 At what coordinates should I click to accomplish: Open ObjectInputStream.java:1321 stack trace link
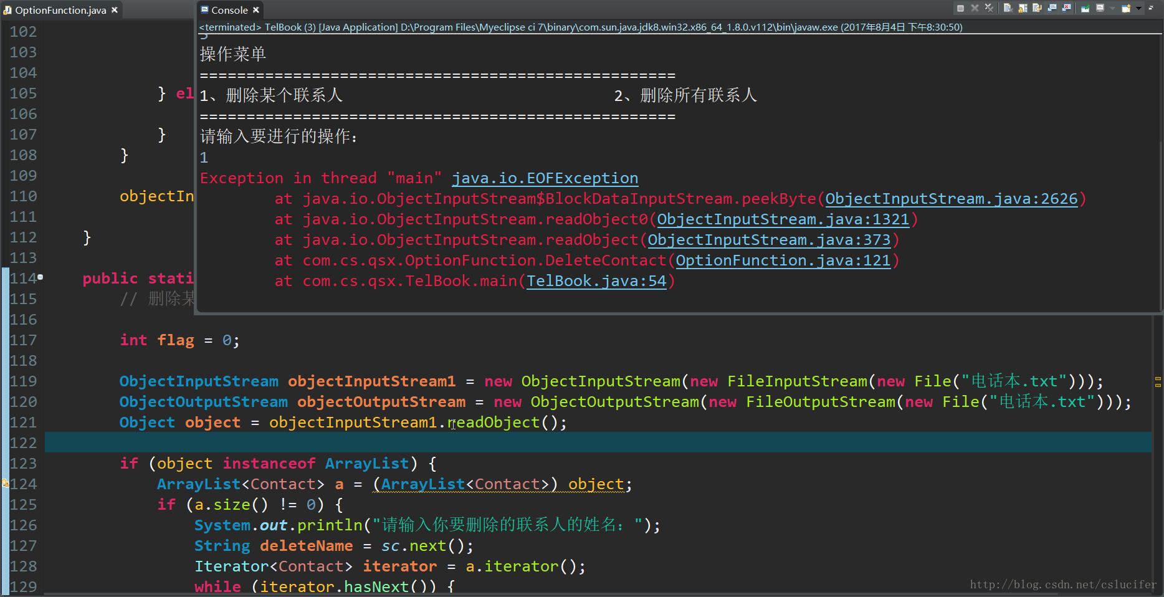pyautogui.click(x=783, y=219)
